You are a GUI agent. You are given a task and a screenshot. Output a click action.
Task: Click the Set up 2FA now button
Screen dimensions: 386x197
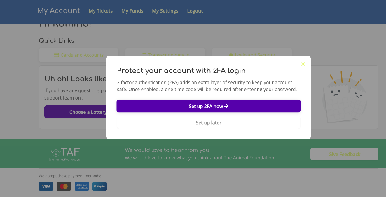(x=208, y=106)
